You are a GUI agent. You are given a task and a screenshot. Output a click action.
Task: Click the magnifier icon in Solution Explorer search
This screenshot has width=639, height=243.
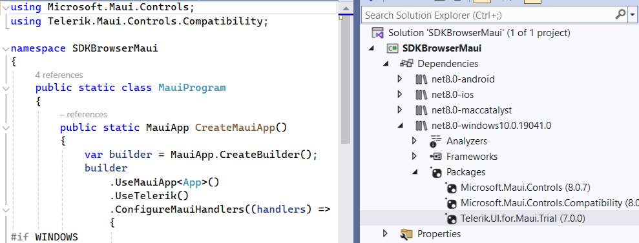tap(620, 15)
